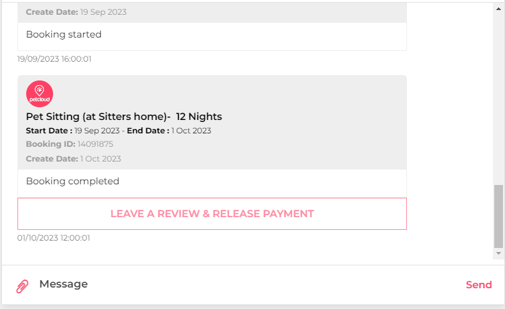Select the Pet Sitting (at Sitters home) title

(98, 117)
